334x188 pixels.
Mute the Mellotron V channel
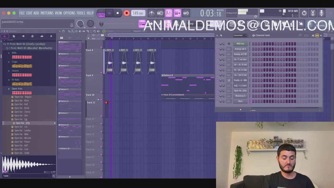(218, 96)
